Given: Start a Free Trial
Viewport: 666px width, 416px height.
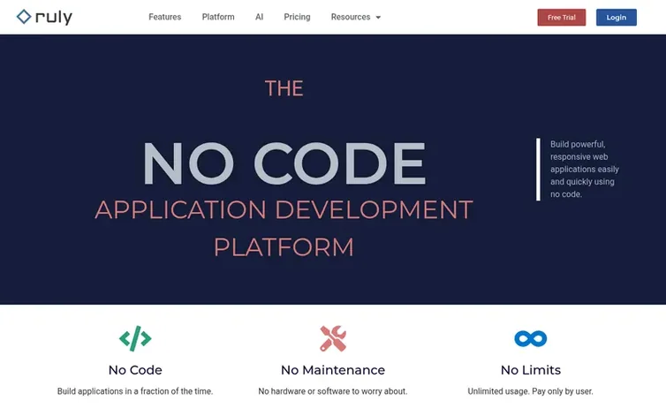Looking at the screenshot, I should (562, 18).
